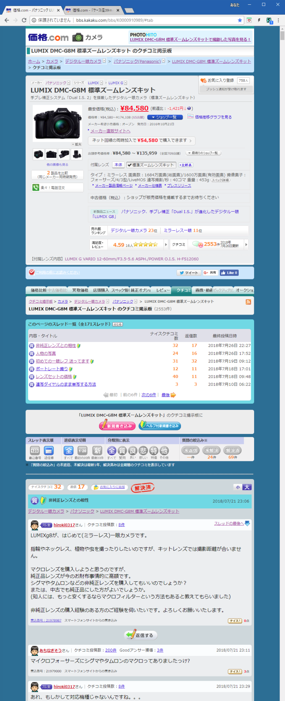This screenshot has height=701, width=285.
Task: Filter questions by 未返信
Action: pos(190,451)
